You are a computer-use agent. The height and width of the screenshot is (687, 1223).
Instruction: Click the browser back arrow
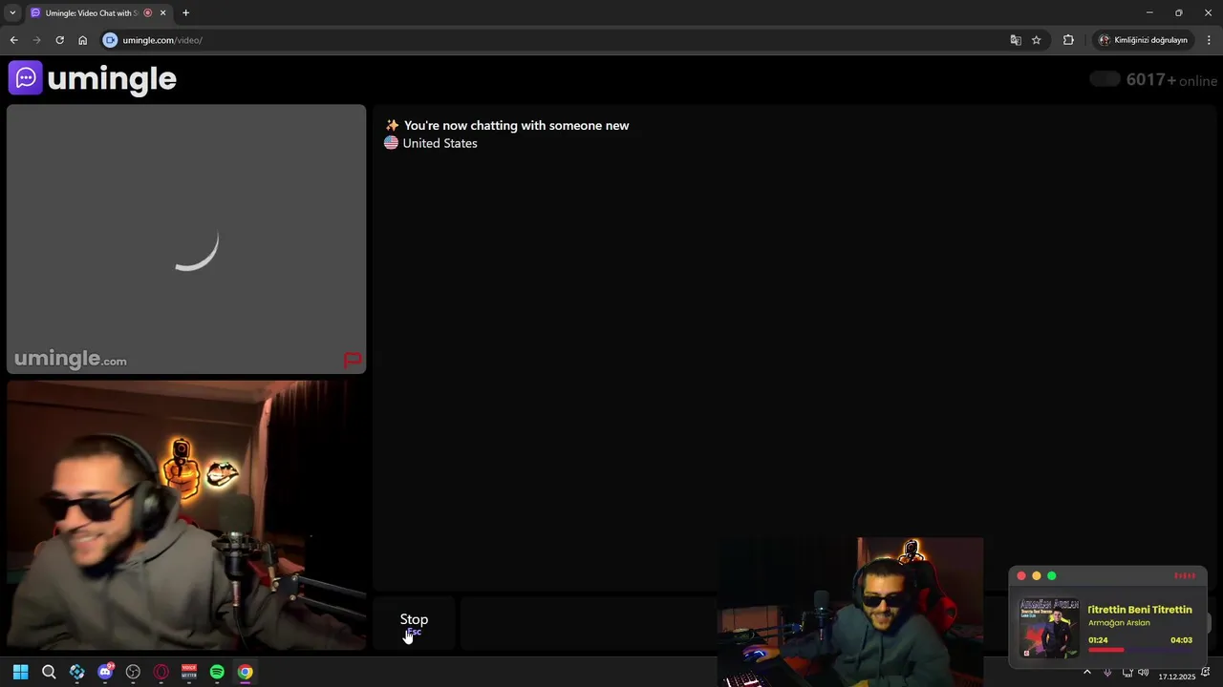[x=13, y=40]
